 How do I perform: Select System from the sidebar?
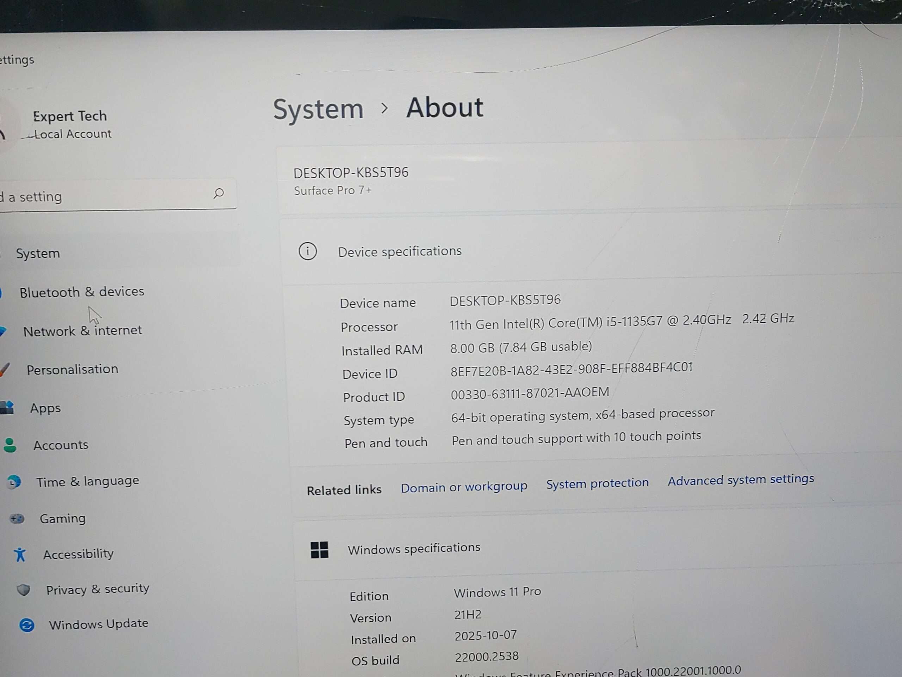(38, 253)
